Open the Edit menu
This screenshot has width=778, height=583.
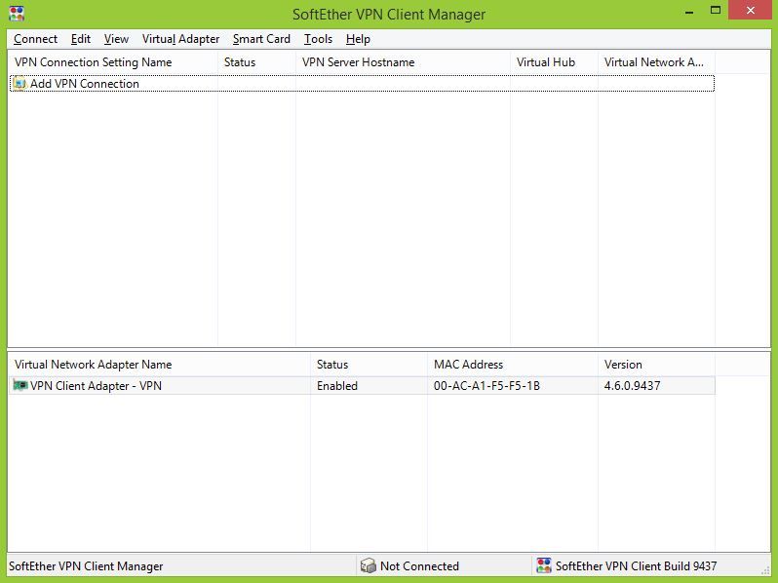pos(81,39)
